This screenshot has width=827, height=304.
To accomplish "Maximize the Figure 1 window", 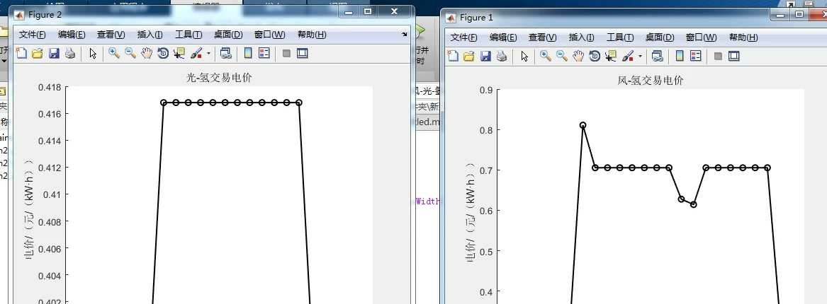I will tap(799, 15).
